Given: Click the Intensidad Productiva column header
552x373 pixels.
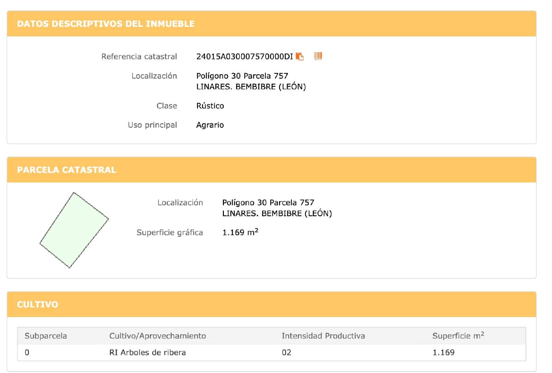Looking at the screenshot, I should coord(323,336).
